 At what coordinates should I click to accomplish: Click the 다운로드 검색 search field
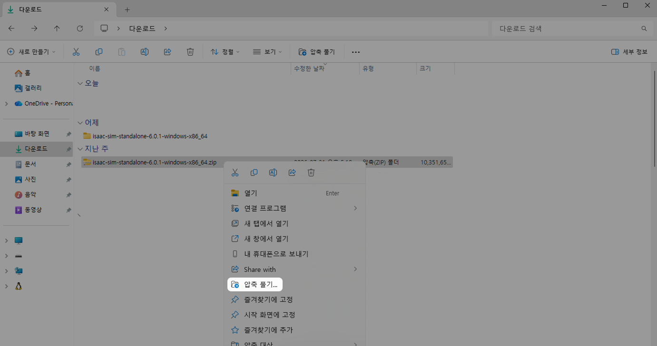(x=572, y=29)
